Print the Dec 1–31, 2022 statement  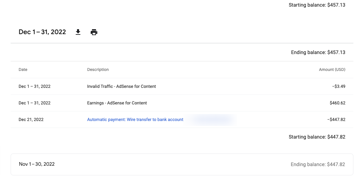click(94, 32)
